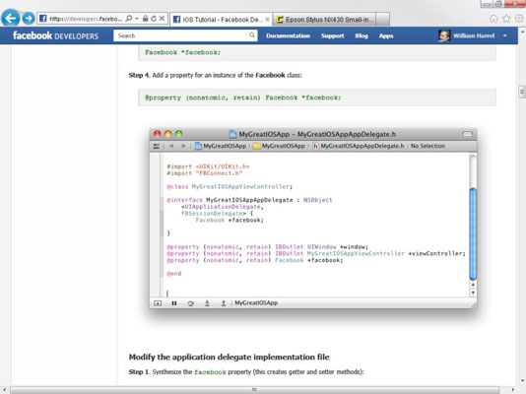The height and width of the screenshot is (394, 526).
Task: Click MyGreatIOSApp label in debug bar
Action: click(x=256, y=303)
